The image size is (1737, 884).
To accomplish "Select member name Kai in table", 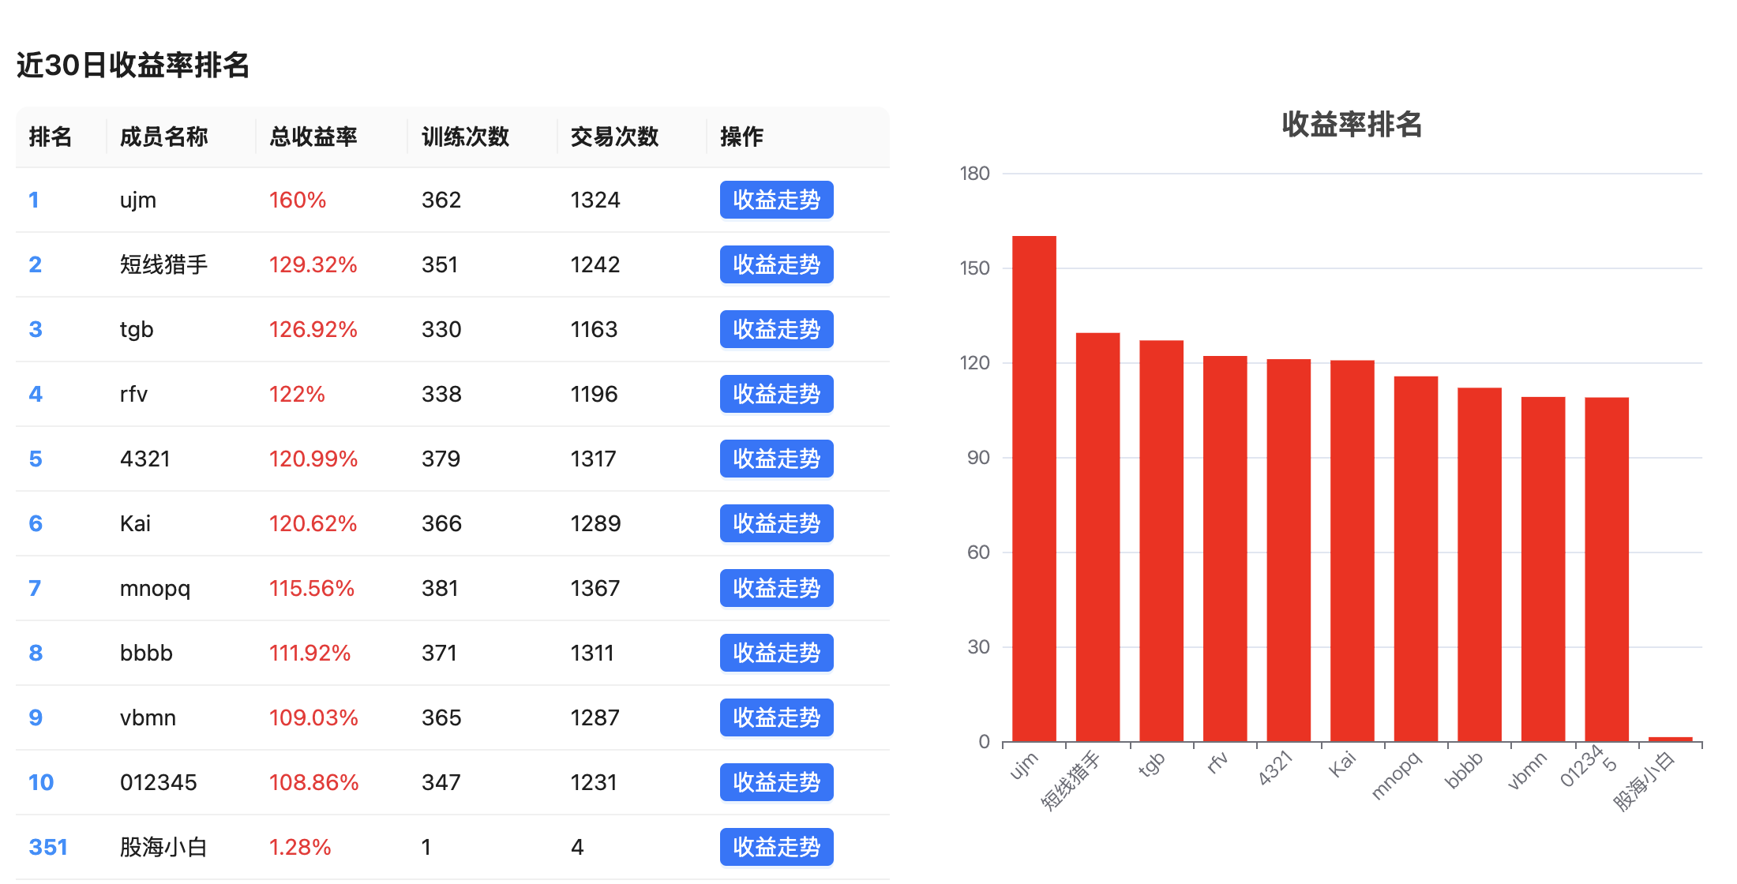I will [135, 523].
